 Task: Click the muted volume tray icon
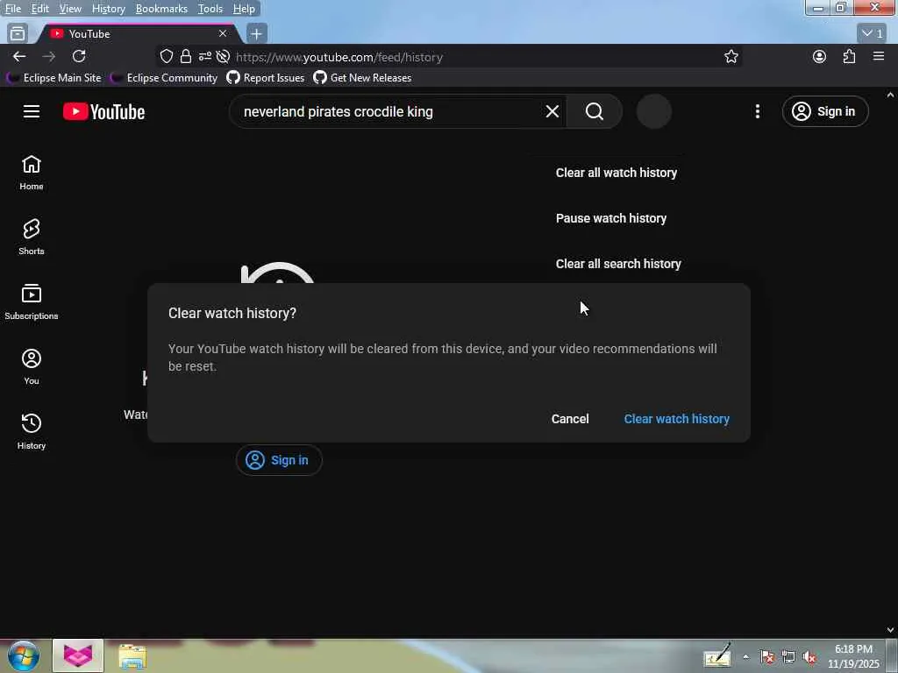(x=809, y=657)
